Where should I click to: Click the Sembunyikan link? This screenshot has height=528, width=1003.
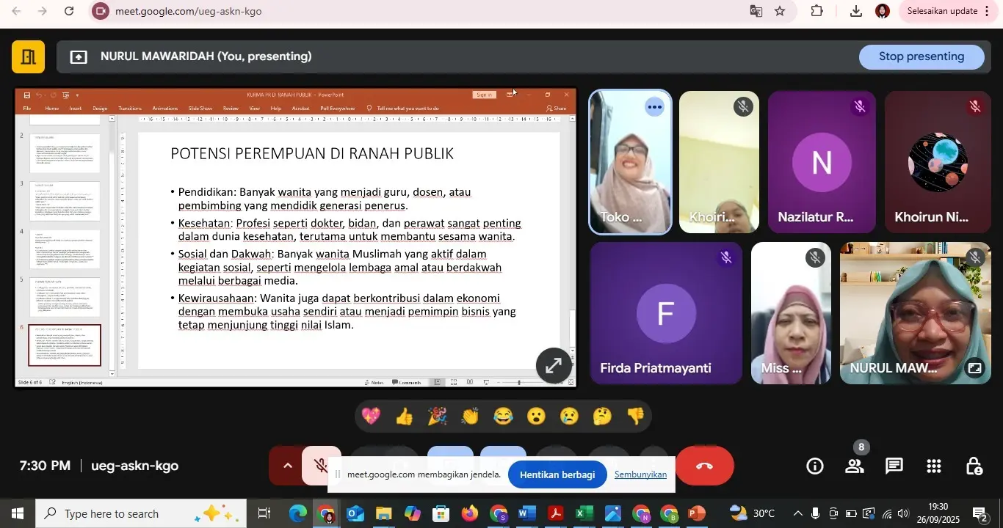click(x=640, y=474)
